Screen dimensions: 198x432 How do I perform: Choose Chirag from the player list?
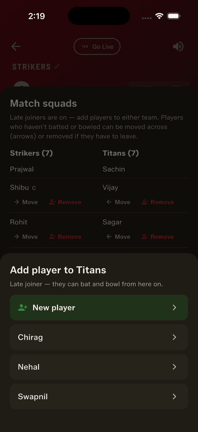(x=99, y=337)
